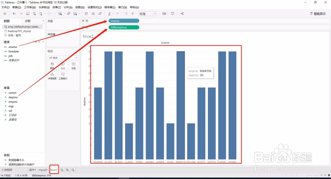Click the presentation mode icon
The height and width of the screenshot is (179, 331).
(173, 14)
